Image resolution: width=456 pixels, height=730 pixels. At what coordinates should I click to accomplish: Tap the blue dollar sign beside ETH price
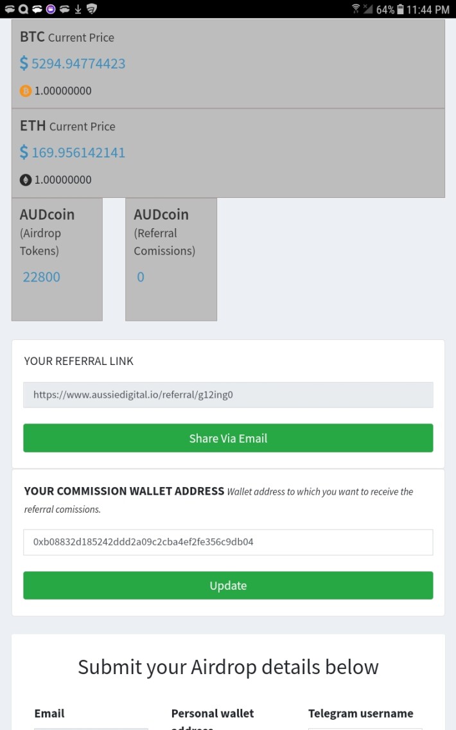[24, 152]
